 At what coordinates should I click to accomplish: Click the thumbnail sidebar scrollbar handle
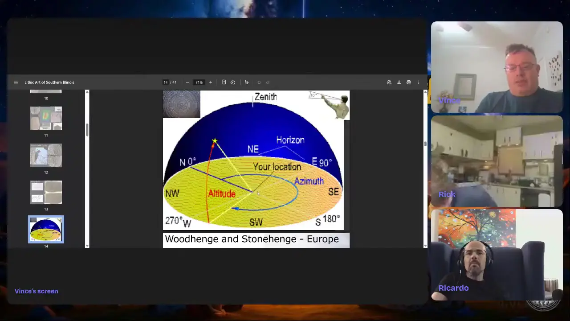[x=87, y=130]
